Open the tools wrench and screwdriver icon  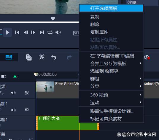pos(42,57)
